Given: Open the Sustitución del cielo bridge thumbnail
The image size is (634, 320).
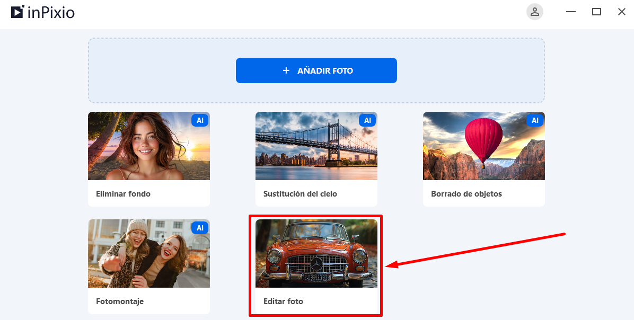Looking at the screenshot, I should coord(316,146).
